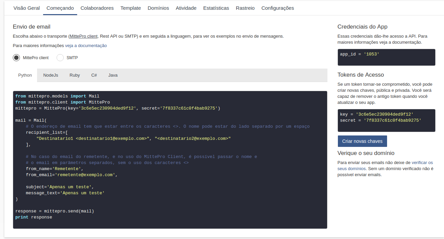
Task: Click inside the app_id credentials box
Action: pos(386,57)
